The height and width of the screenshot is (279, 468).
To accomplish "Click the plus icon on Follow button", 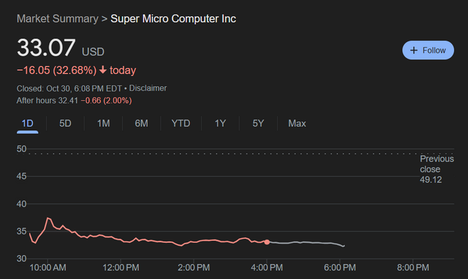I will [x=414, y=50].
